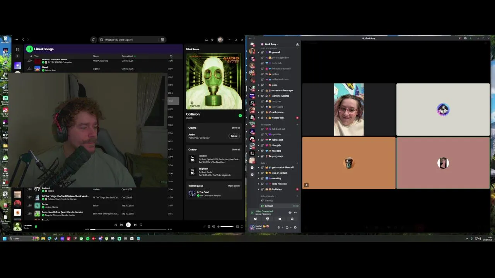Open Spotify profile avatar menu

pos(220,40)
